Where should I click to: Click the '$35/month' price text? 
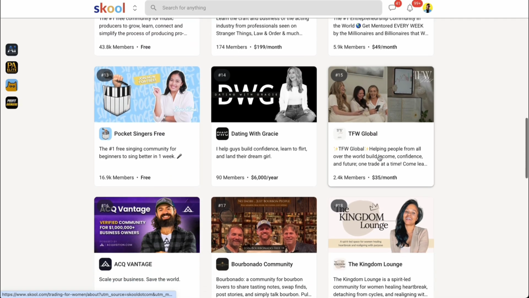pos(385,177)
